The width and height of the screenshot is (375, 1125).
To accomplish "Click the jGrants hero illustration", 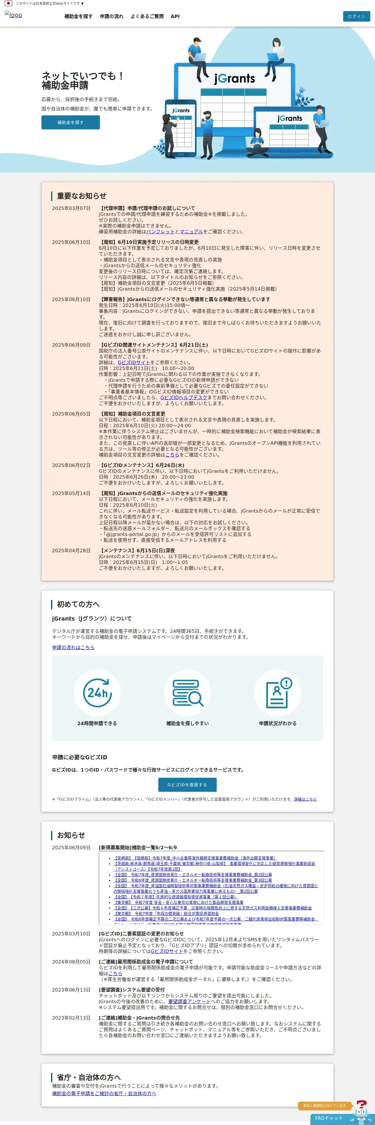I will coord(244,98).
